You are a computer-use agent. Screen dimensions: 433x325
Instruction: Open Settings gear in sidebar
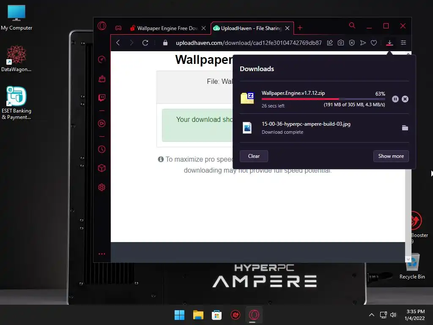tap(101, 187)
